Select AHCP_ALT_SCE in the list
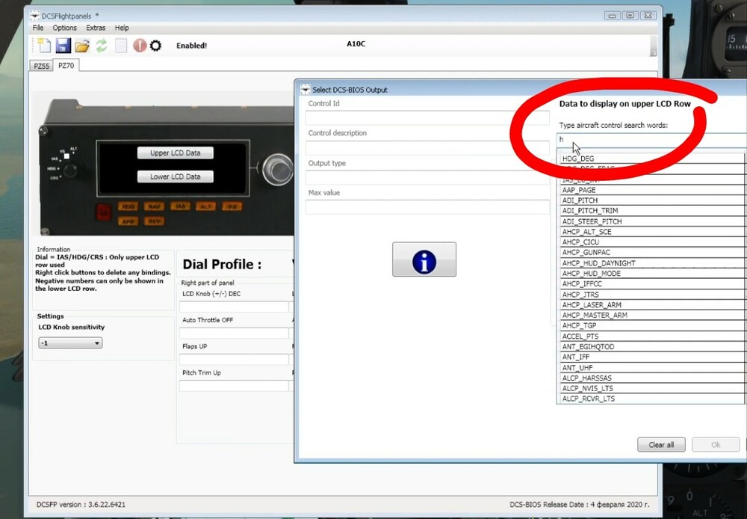The image size is (747, 519). (651, 232)
